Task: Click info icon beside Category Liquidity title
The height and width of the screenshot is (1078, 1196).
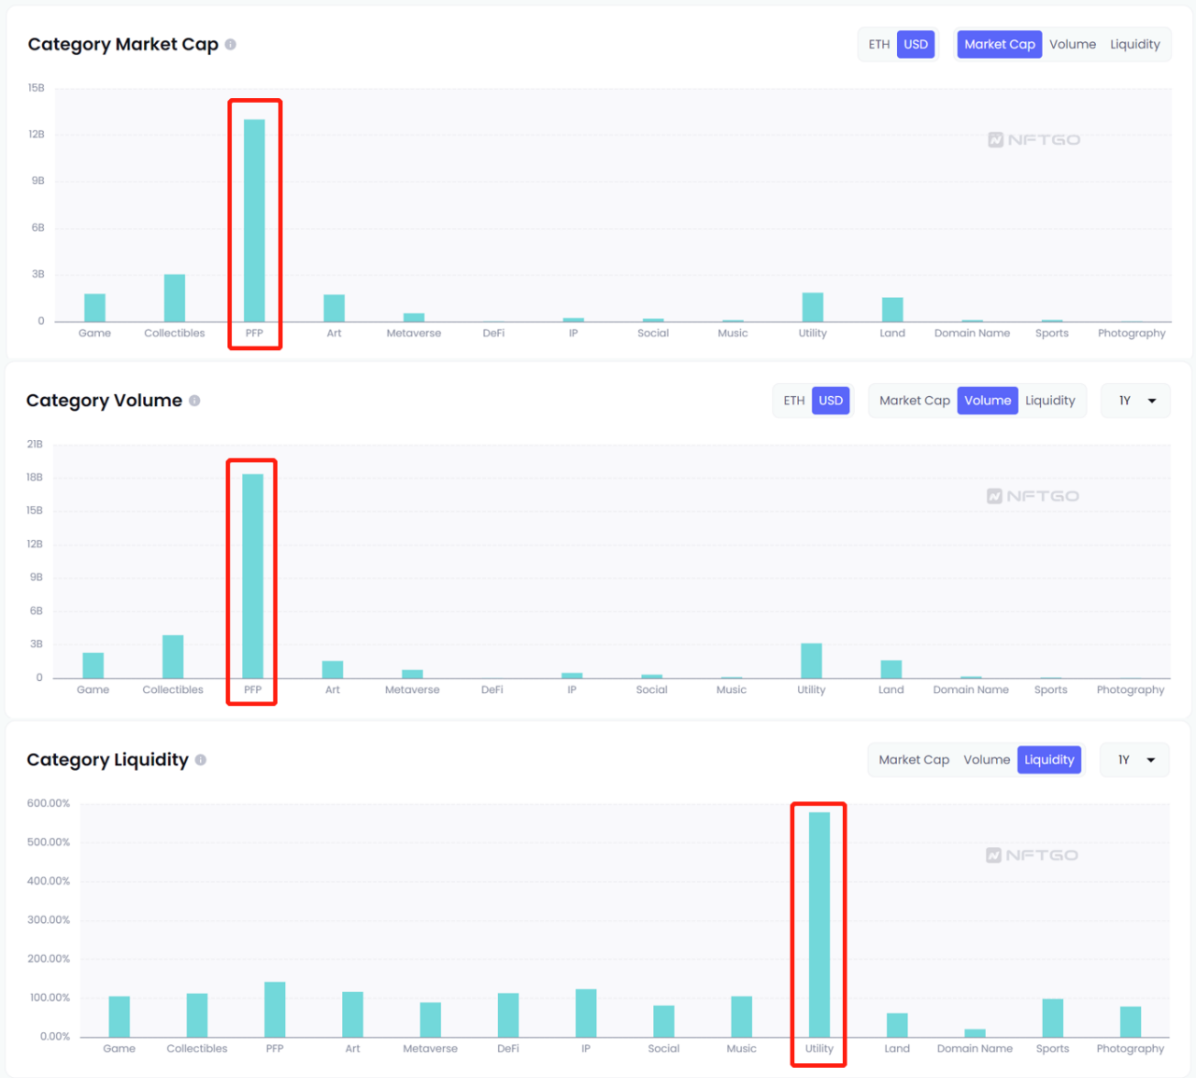Action: [x=201, y=759]
